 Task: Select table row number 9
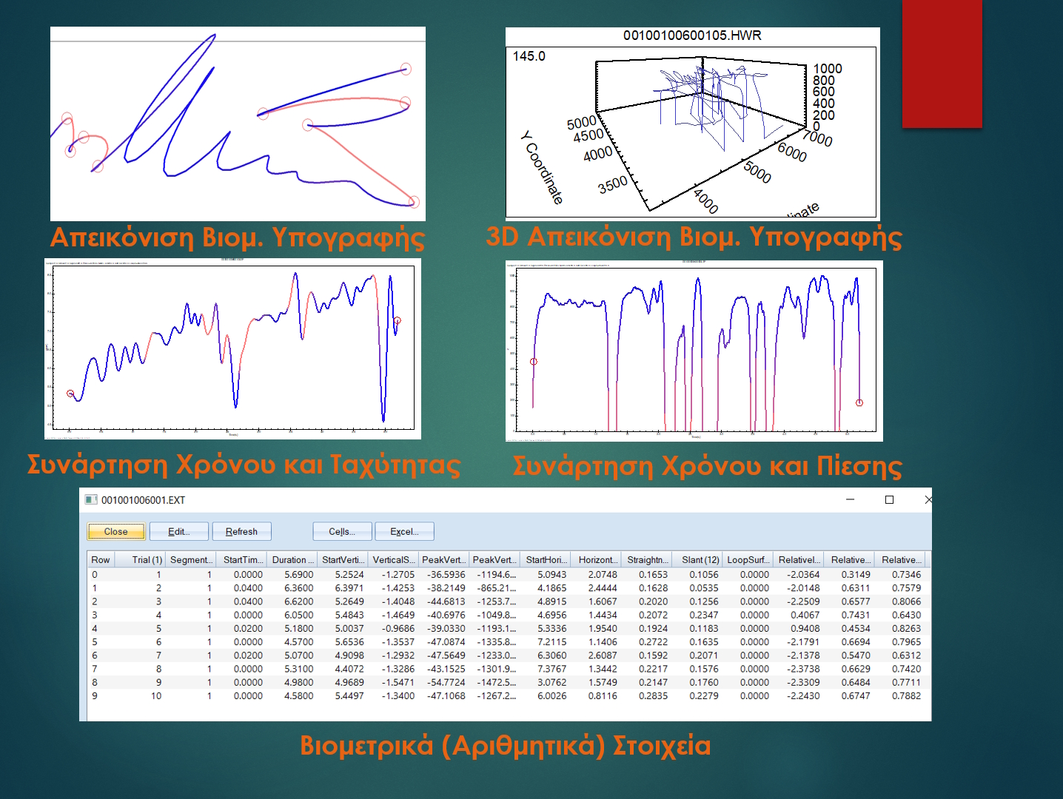pos(95,695)
